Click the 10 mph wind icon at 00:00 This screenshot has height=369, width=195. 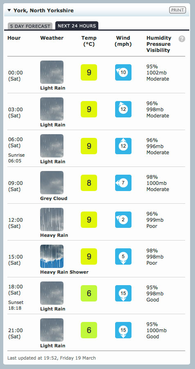pyautogui.click(x=123, y=72)
